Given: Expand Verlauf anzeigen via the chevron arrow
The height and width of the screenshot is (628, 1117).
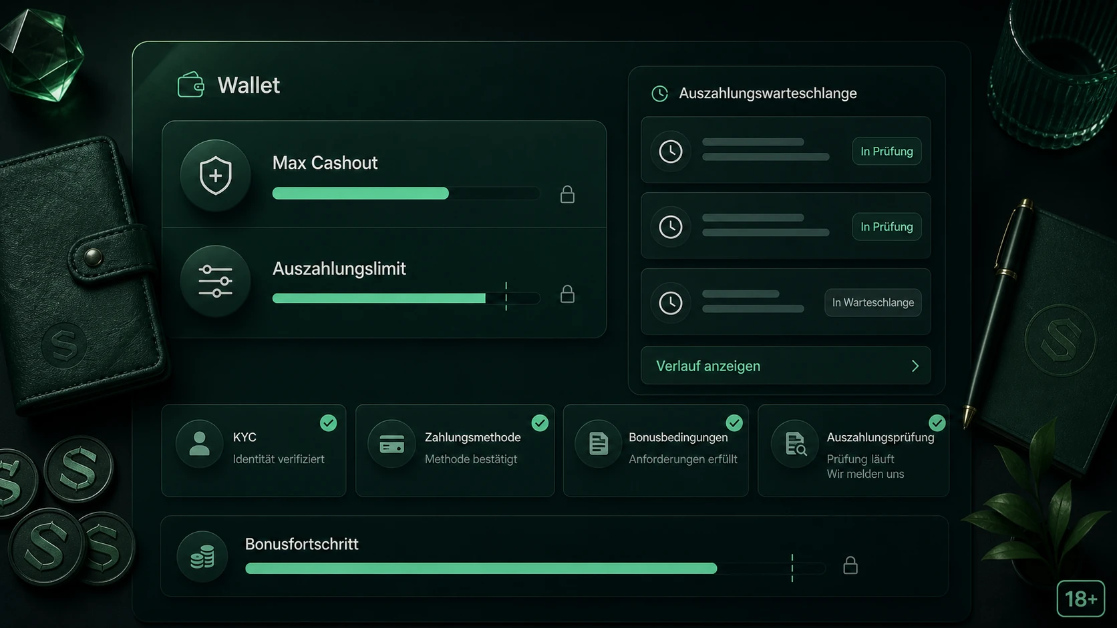Looking at the screenshot, I should [915, 366].
